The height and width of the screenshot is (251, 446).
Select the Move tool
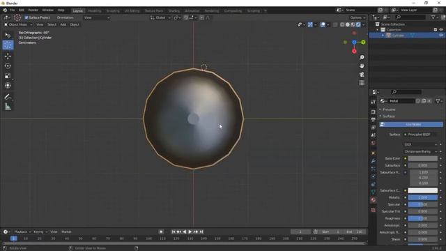point(8,56)
